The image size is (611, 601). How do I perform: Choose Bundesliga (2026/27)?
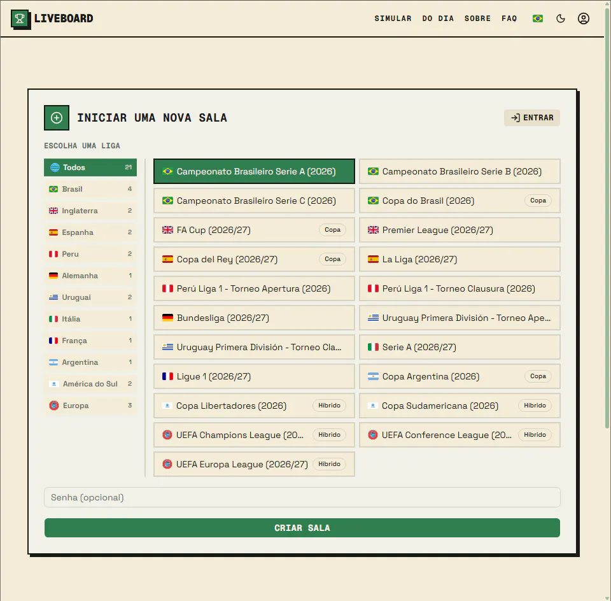[254, 318]
